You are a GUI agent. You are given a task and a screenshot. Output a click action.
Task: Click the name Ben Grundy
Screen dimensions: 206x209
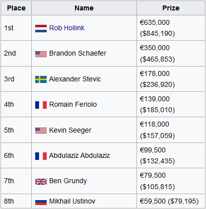(x=68, y=181)
